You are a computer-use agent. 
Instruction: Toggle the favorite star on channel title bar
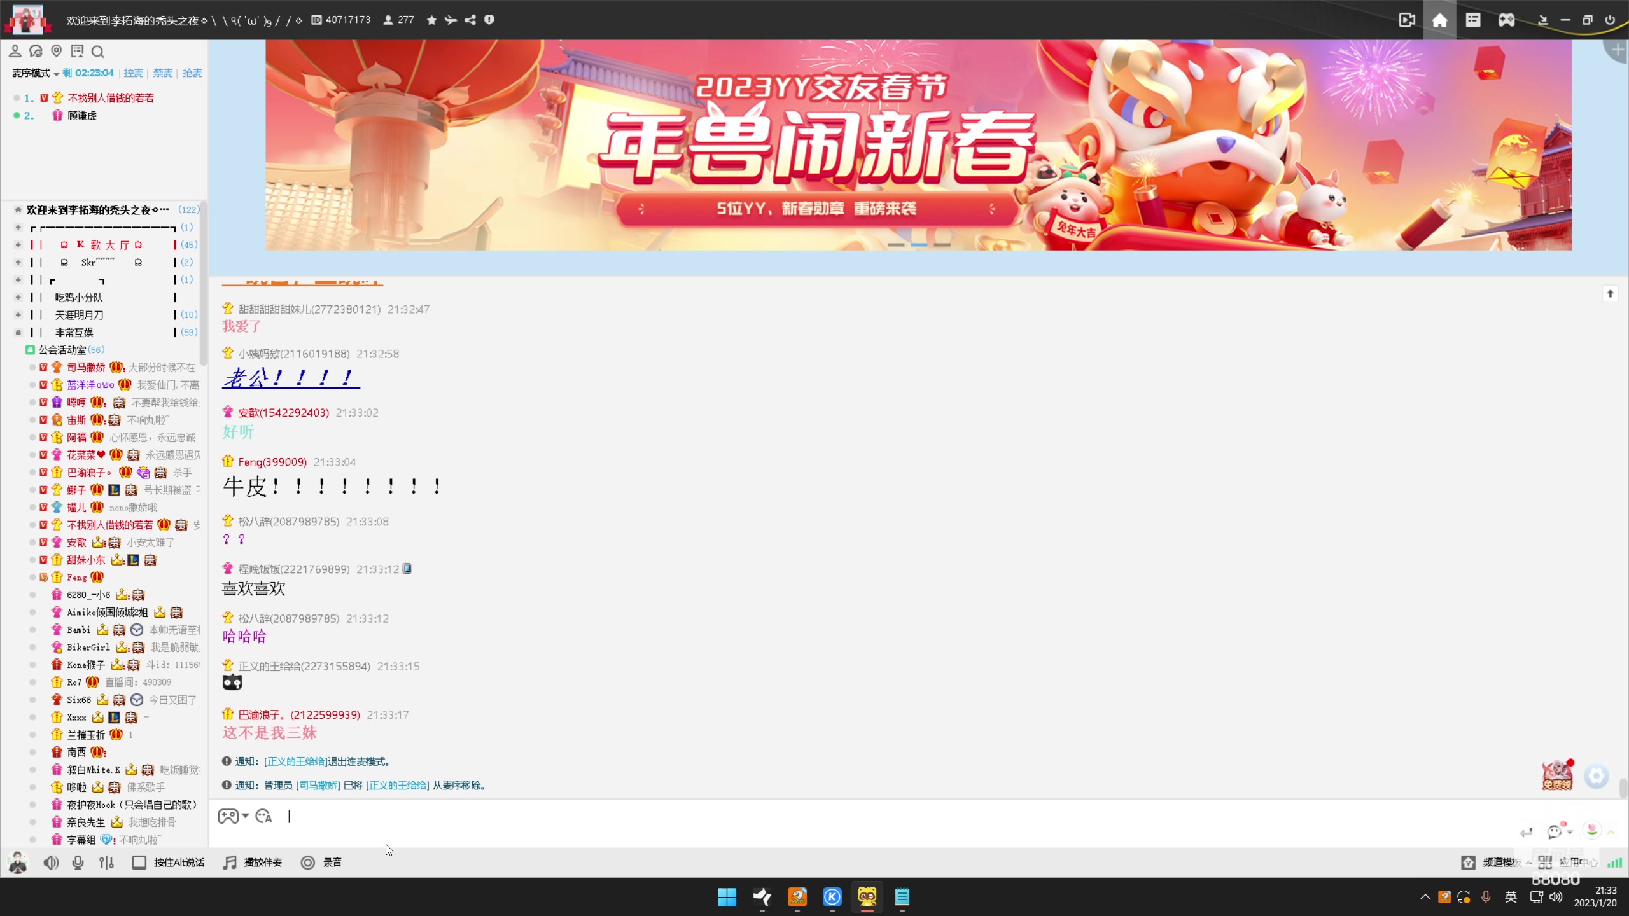click(x=431, y=20)
